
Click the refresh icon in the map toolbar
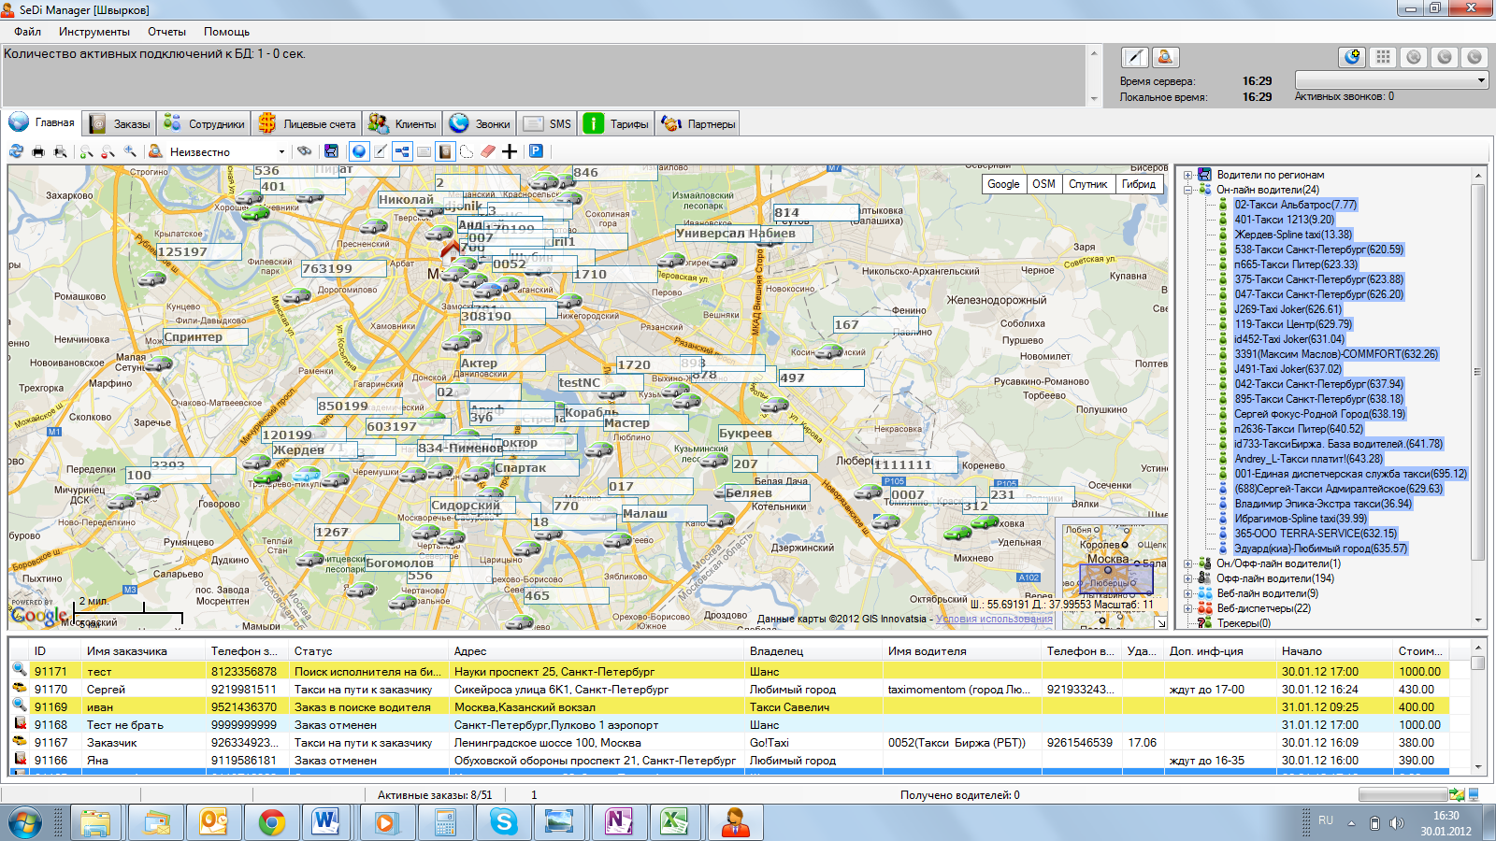pyautogui.click(x=16, y=151)
